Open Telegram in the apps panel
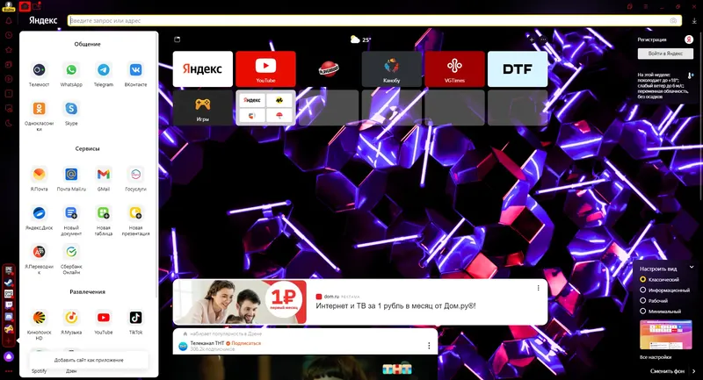703x380 pixels. coord(104,70)
